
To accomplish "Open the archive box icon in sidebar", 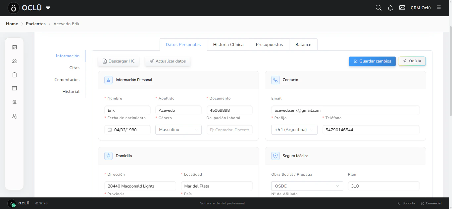I will tap(15, 88).
